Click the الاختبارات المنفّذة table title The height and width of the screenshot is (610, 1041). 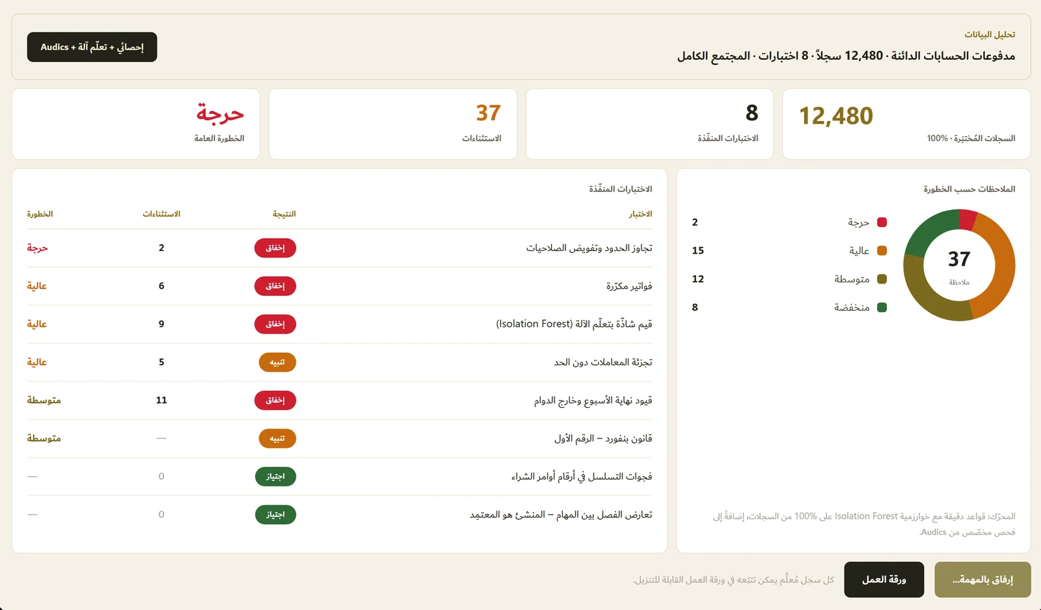[x=621, y=189]
